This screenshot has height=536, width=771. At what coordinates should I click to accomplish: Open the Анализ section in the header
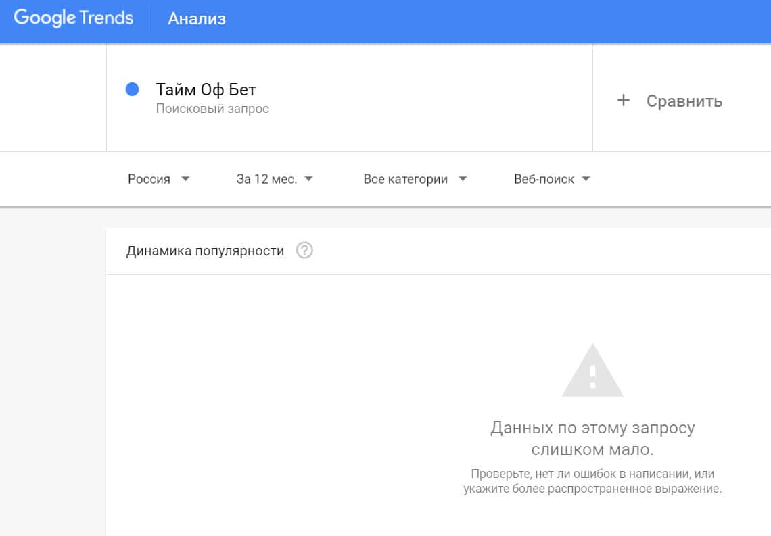pyautogui.click(x=197, y=19)
